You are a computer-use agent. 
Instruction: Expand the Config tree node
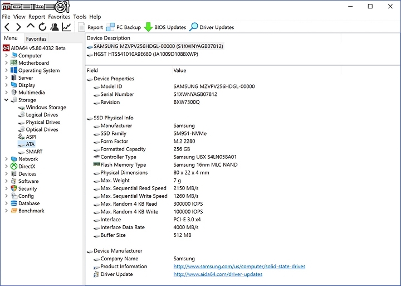click(x=6, y=196)
